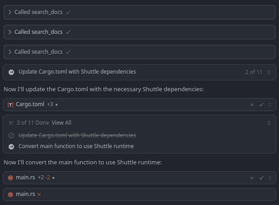Click the TOML file icon beside Cargo.toml
This screenshot has width=279, height=205.
coord(10,105)
